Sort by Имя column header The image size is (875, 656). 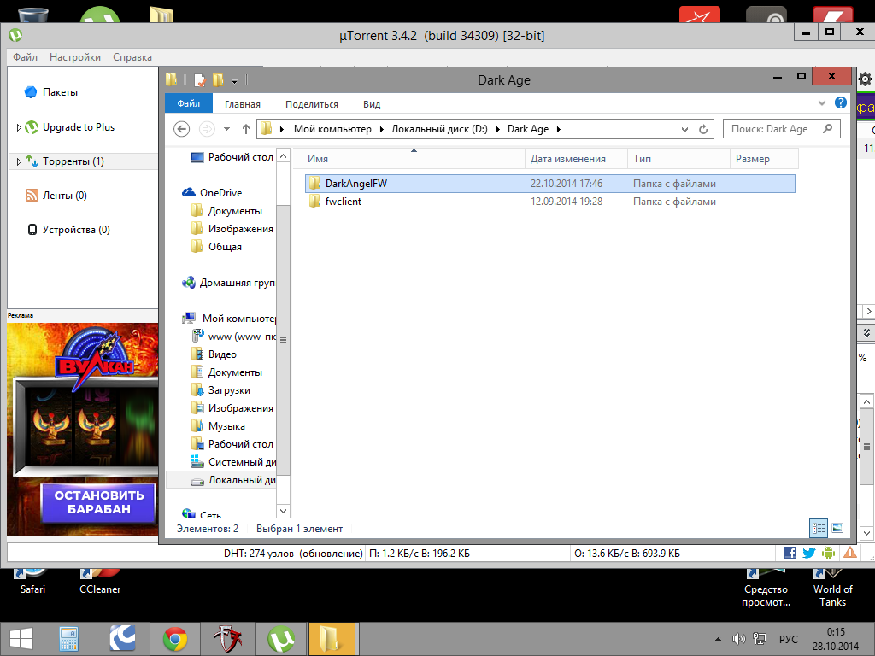pyautogui.click(x=414, y=159)
